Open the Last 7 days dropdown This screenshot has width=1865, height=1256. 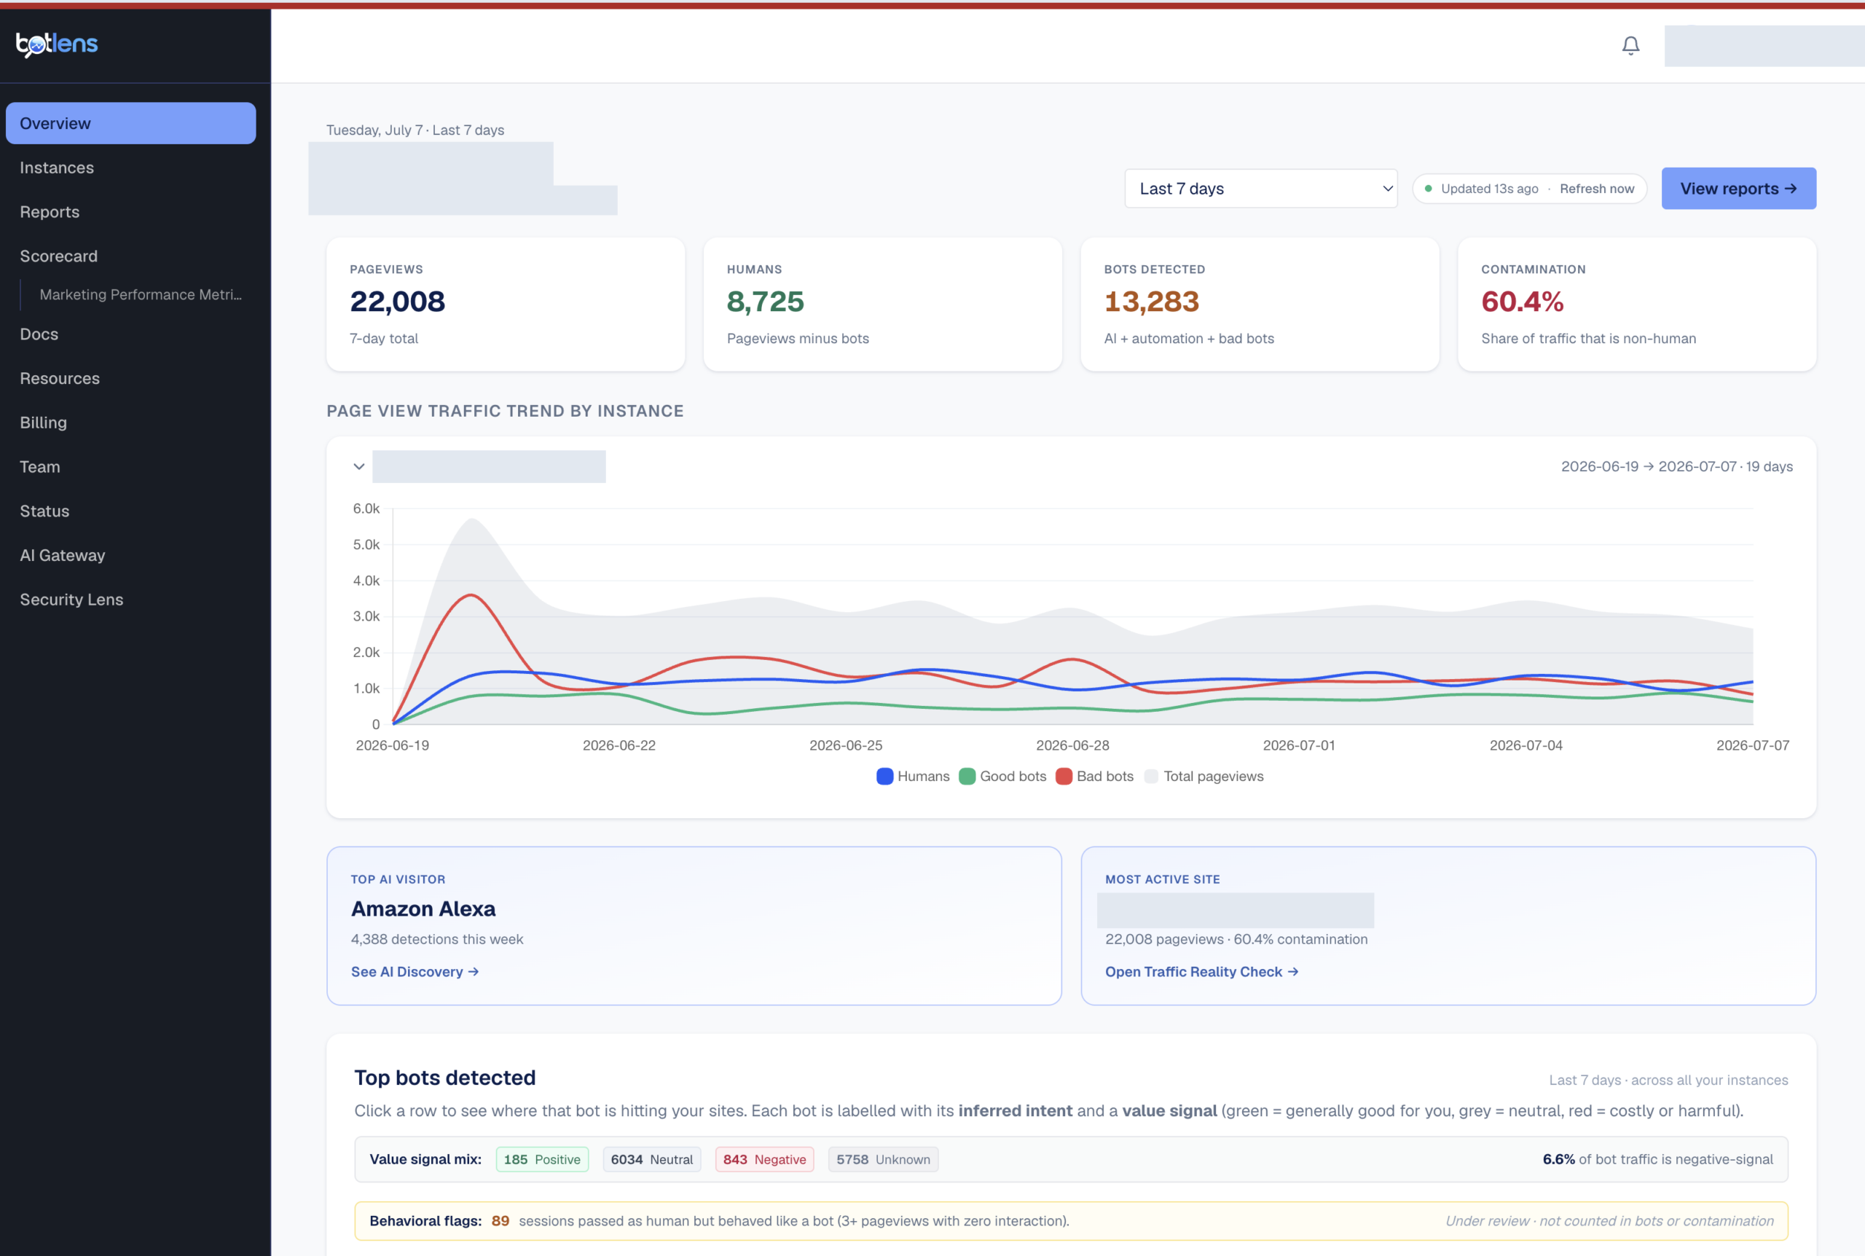[1260, 188]
